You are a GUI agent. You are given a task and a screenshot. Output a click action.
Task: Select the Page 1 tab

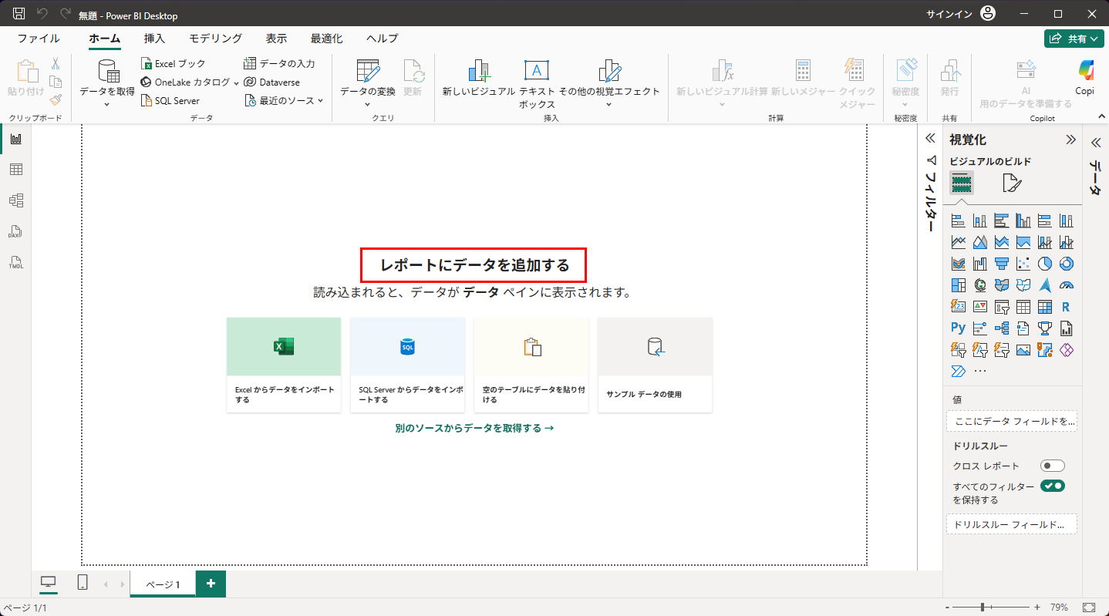(x=163, y=584)
